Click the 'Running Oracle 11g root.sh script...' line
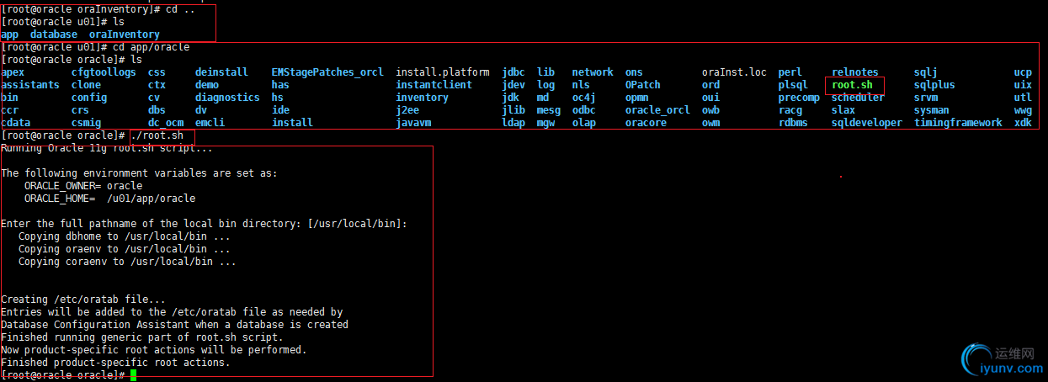This screenshot has height=382, width=1048. tap(107, 148)
